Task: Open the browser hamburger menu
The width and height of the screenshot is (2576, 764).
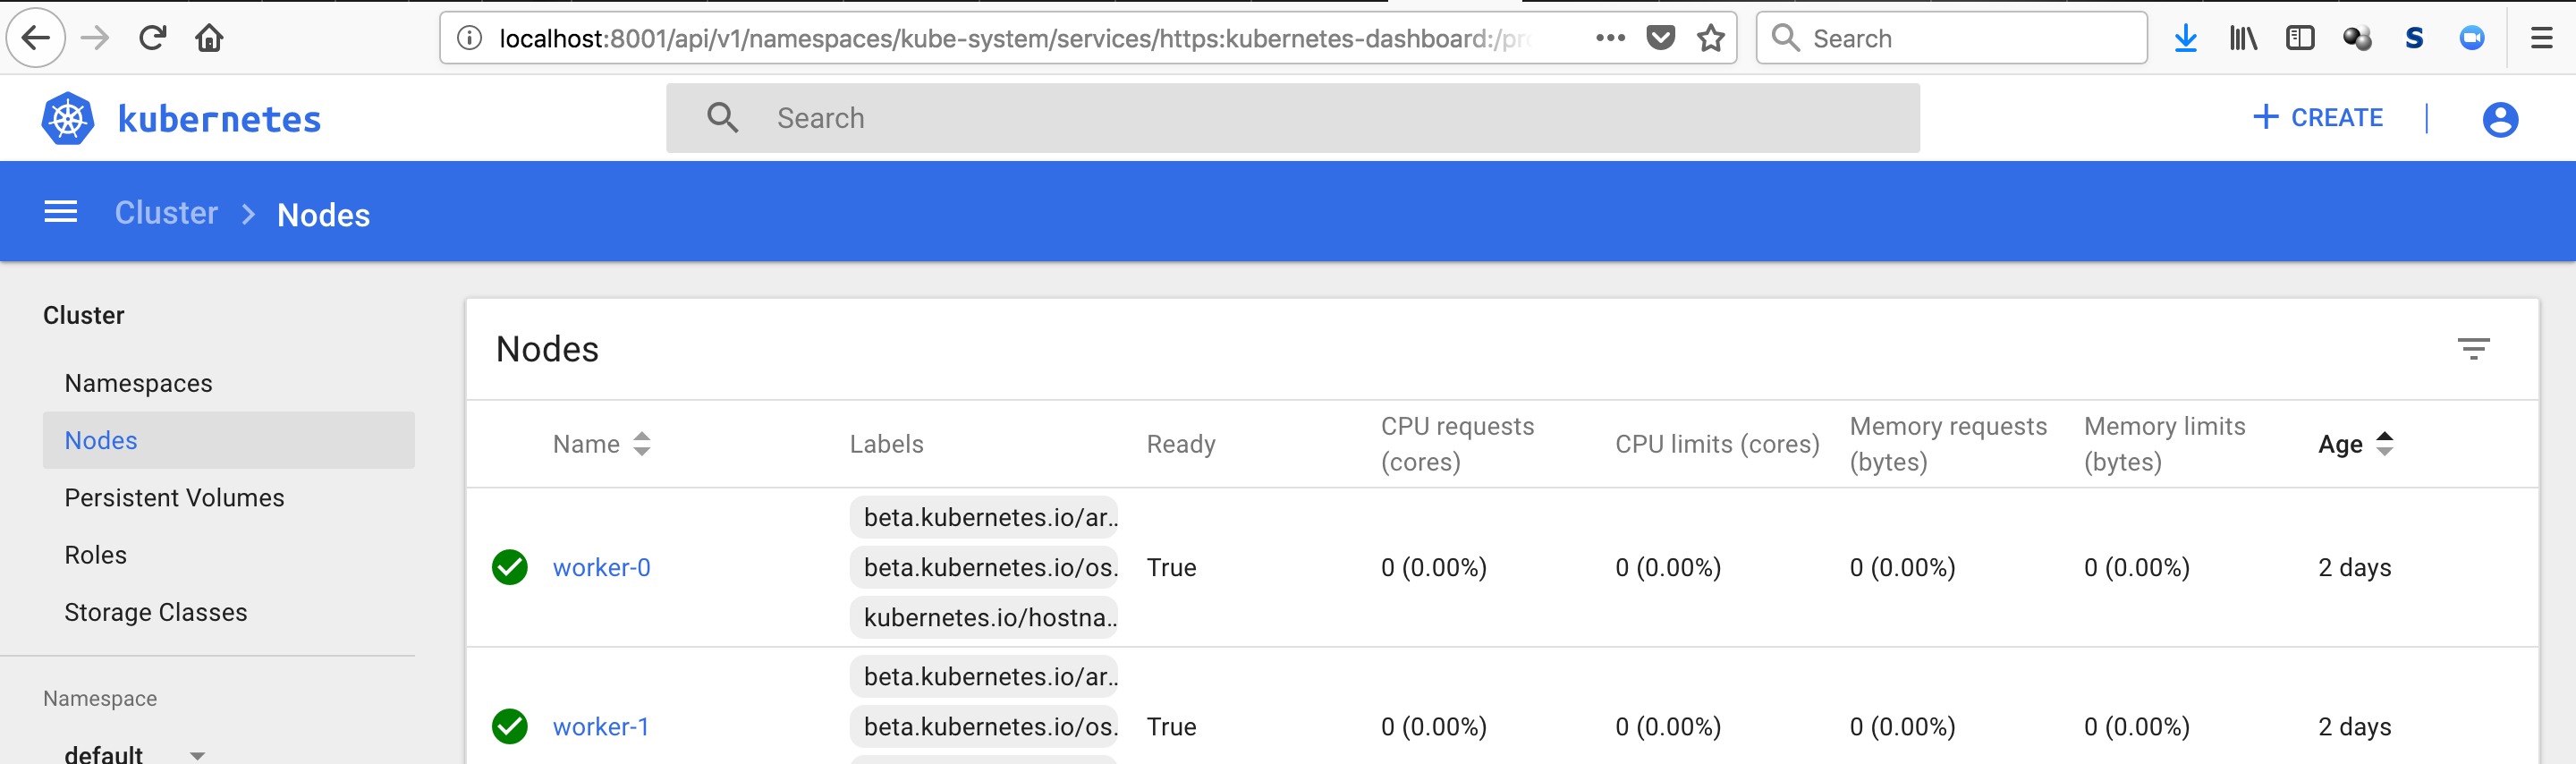Action: tap(2541, 38)
